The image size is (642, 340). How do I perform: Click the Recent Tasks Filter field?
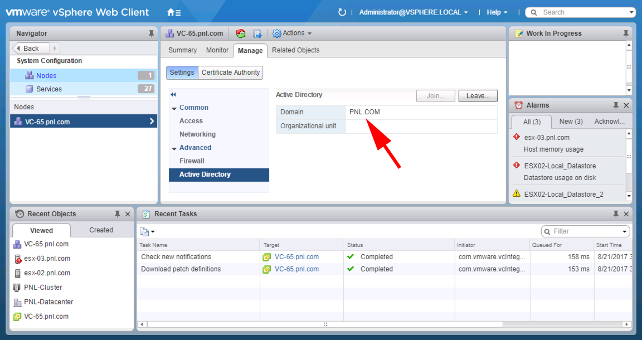586,231
